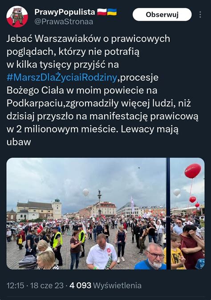Click the 18 cze 23 date
The height and width of the screenshot is (300, 211).
[x=47, y=286]
